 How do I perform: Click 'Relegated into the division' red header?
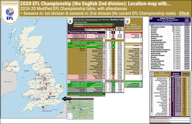coord(133,33)
